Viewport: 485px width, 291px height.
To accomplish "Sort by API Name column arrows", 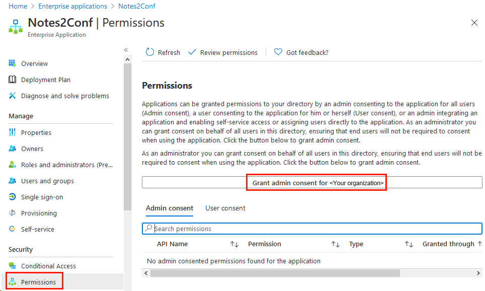I will [x=234, y=244].
